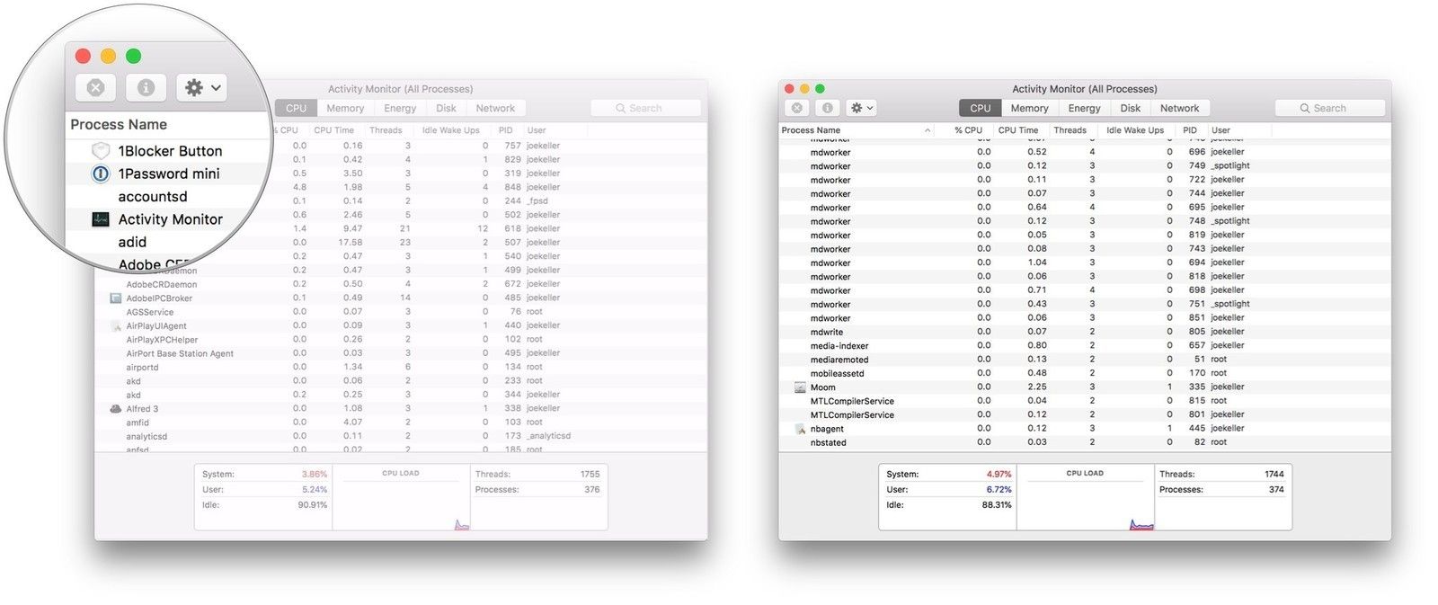Select AirPlayUIAgent process in left window

401,326
